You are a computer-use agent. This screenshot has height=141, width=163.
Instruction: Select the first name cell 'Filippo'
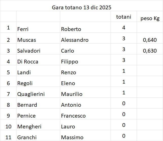pos(70,61)
